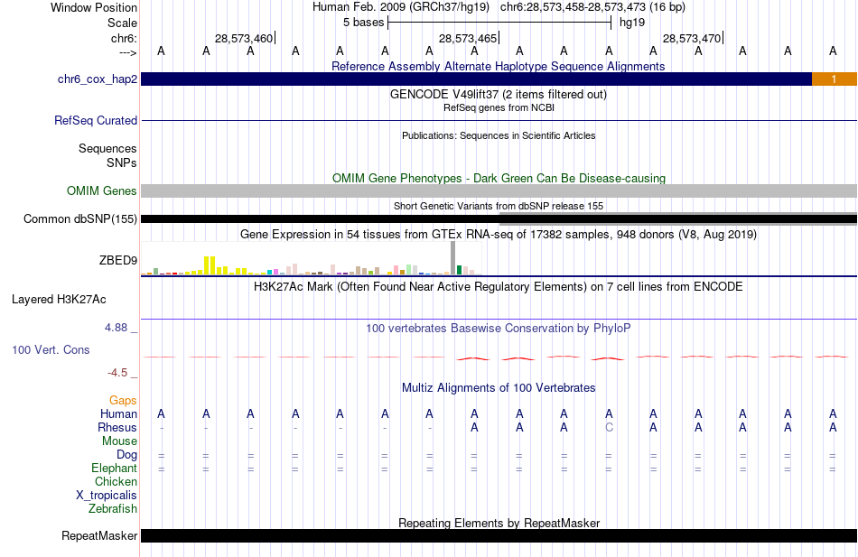Click the GENCODE V49lift37 track title
The image size is (858, 557).
point(498,94)
